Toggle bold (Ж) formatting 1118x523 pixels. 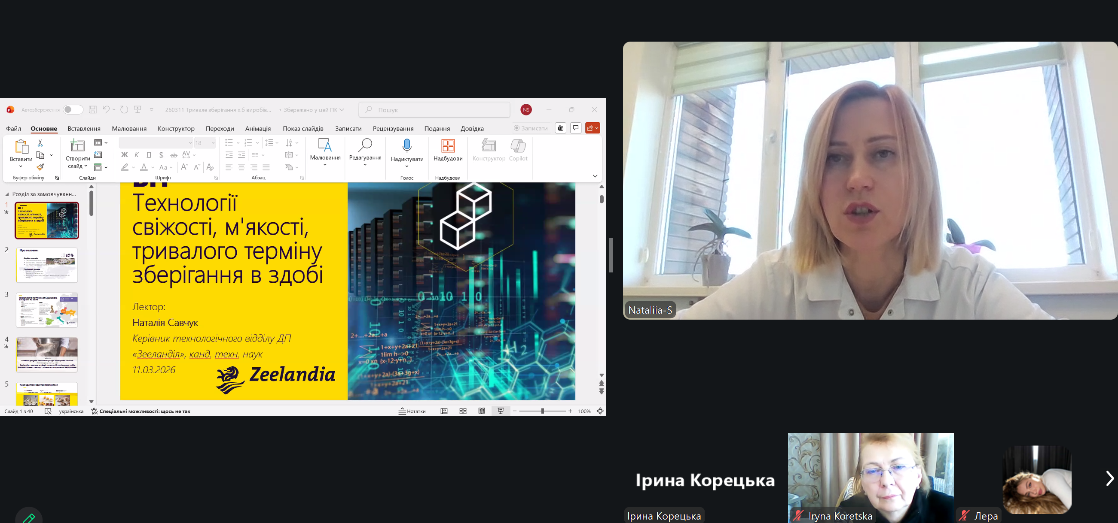(125, 155)
